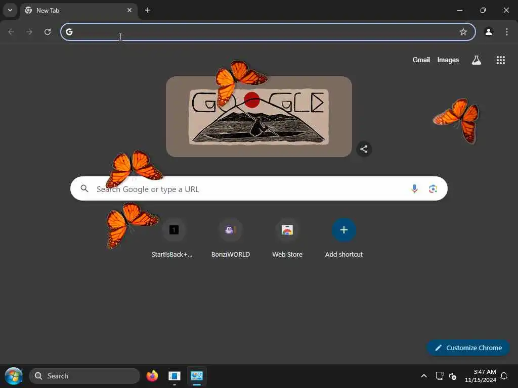Open the Images link
This screenshot has width=518, height=388.
tap(448, 60)
